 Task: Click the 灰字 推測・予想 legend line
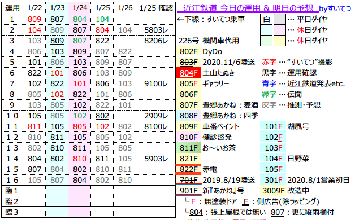coord(291,105)
